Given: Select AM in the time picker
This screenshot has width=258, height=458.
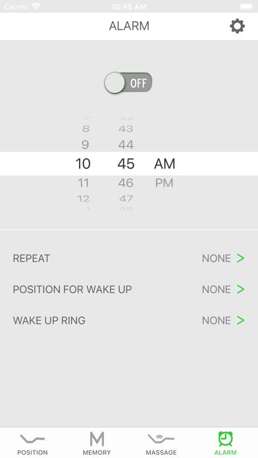Looking at the screenshot, I should [x=165, y=164].
